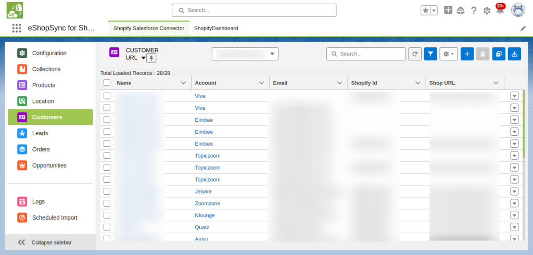The height and width of the screenshot is (255, 533).
Task: Open the Name column menu chevron
Action: pos(183,83)
